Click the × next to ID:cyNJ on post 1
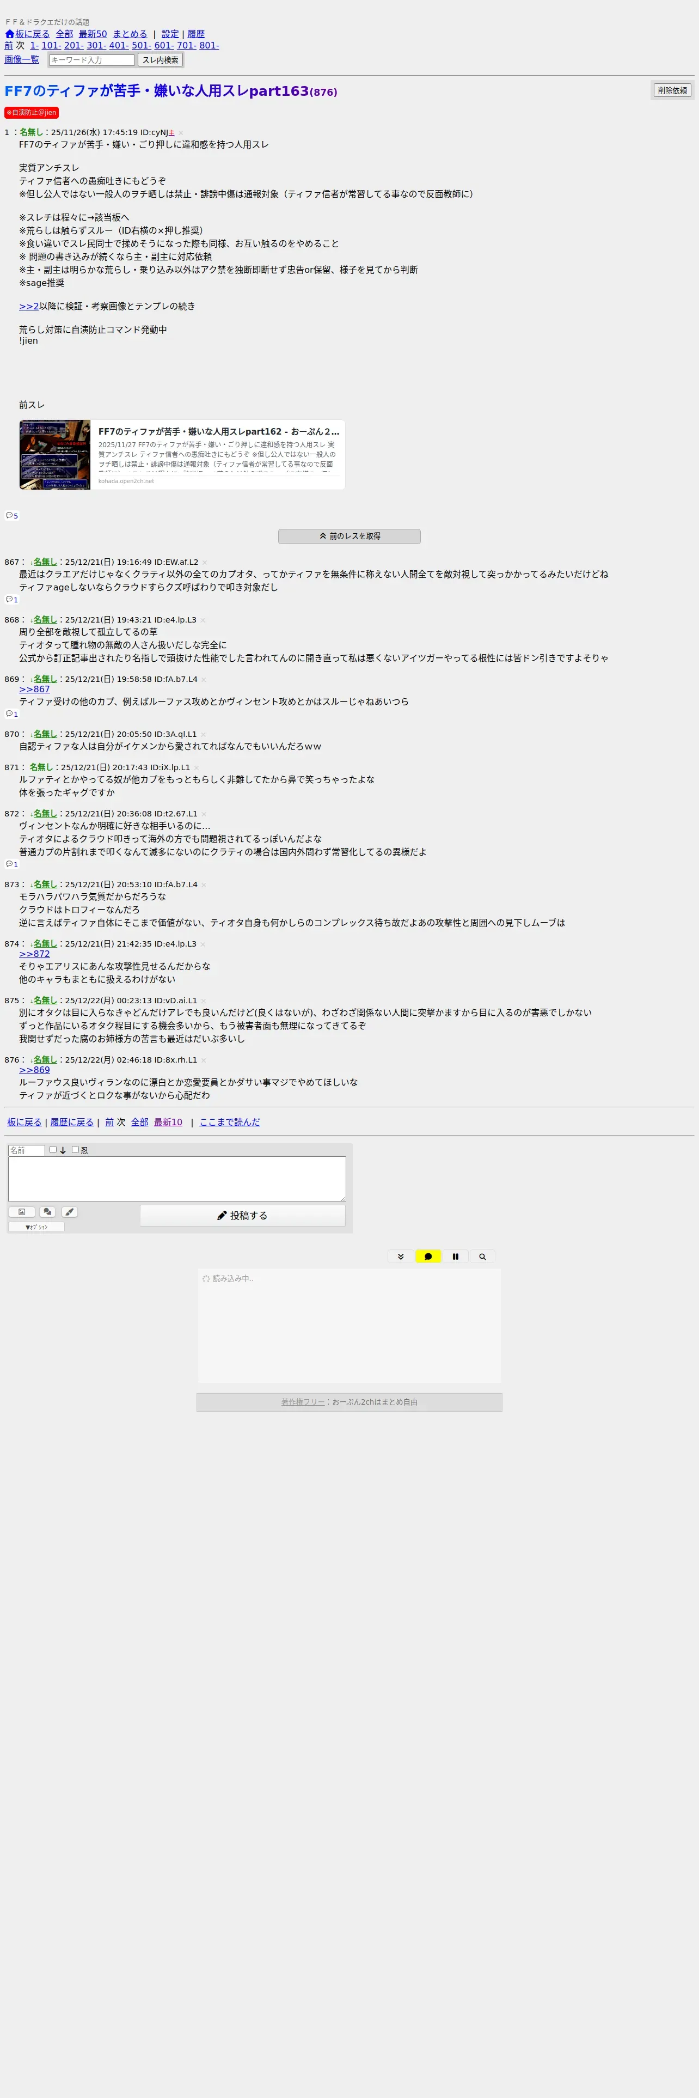This screenshot has width=699, height=2098. pyautogui.click(x=181, y=133)
